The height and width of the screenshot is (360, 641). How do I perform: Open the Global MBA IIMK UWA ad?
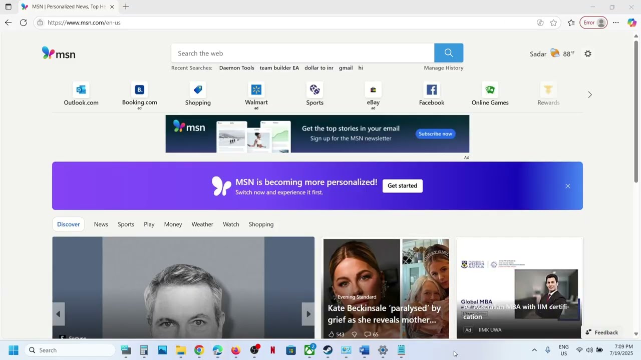click(x=519, y=288)
